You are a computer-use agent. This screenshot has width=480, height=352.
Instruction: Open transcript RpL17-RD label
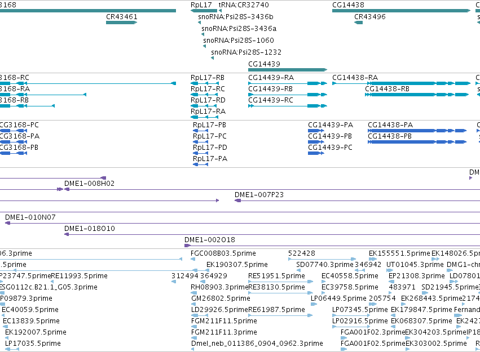208,100
